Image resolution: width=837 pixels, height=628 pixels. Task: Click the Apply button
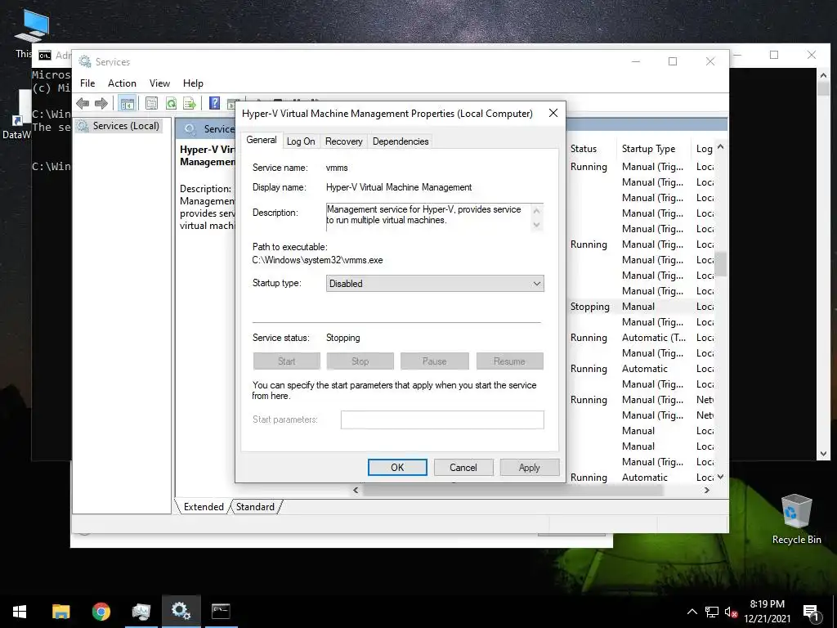pyautogui.click(x=530, y=467)
